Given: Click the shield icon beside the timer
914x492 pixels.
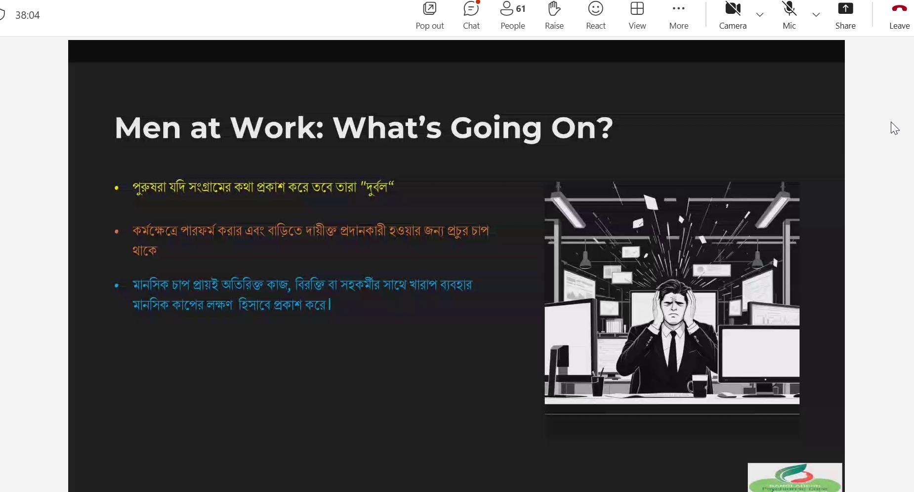Looking at the screenshot, I should pyautogui.click(x=2, y=15).
